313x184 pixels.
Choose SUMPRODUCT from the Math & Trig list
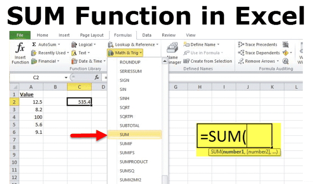pyautogui.click(x=134, y=161)
